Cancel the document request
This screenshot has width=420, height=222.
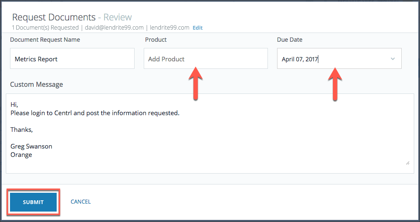[81, 202]
